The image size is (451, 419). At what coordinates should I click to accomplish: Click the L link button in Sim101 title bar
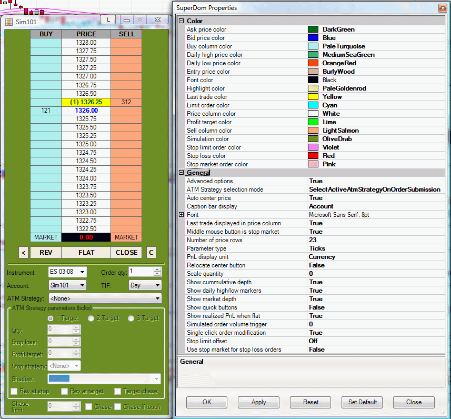pyautogui.click(x=108, y=19)
